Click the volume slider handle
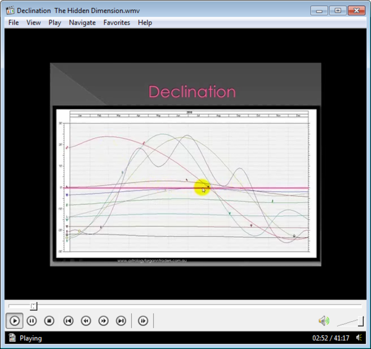The width and height of the screenshot is (371, 349). click(x=360, y=321)
